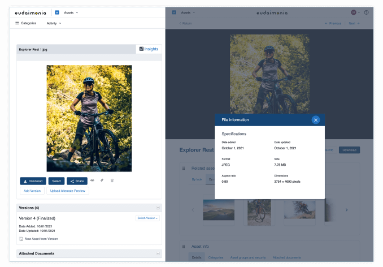Click Date Updated 10/01/2021 under Version 4
This screenshot has height=267, width=383.
(x=37, y=231)
